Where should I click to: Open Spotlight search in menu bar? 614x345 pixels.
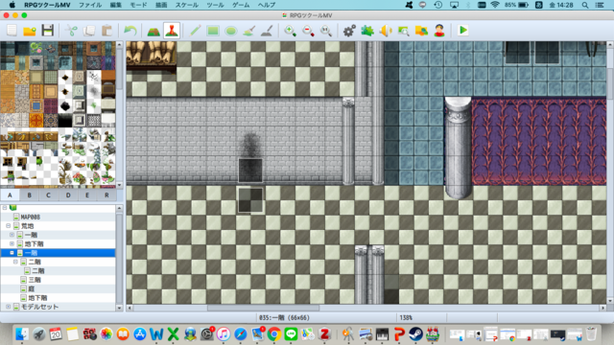[x=585, y=5]
